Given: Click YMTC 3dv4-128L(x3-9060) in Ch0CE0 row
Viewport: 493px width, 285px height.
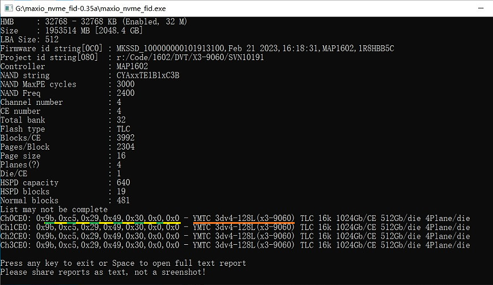Looking at the screenshot, I should pos(244,218).
